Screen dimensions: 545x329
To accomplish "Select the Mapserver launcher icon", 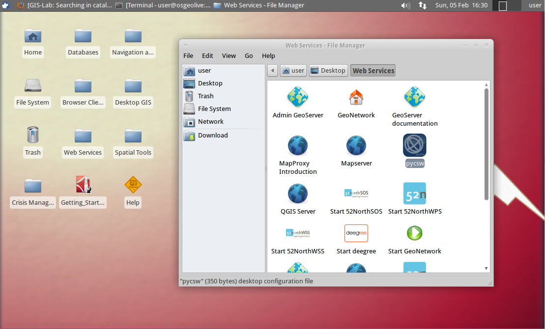I will coord(356,145).
